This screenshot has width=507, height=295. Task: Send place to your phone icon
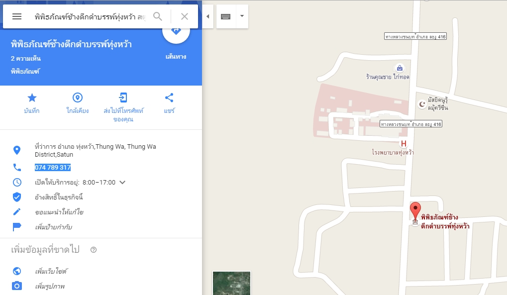point(123,98)
